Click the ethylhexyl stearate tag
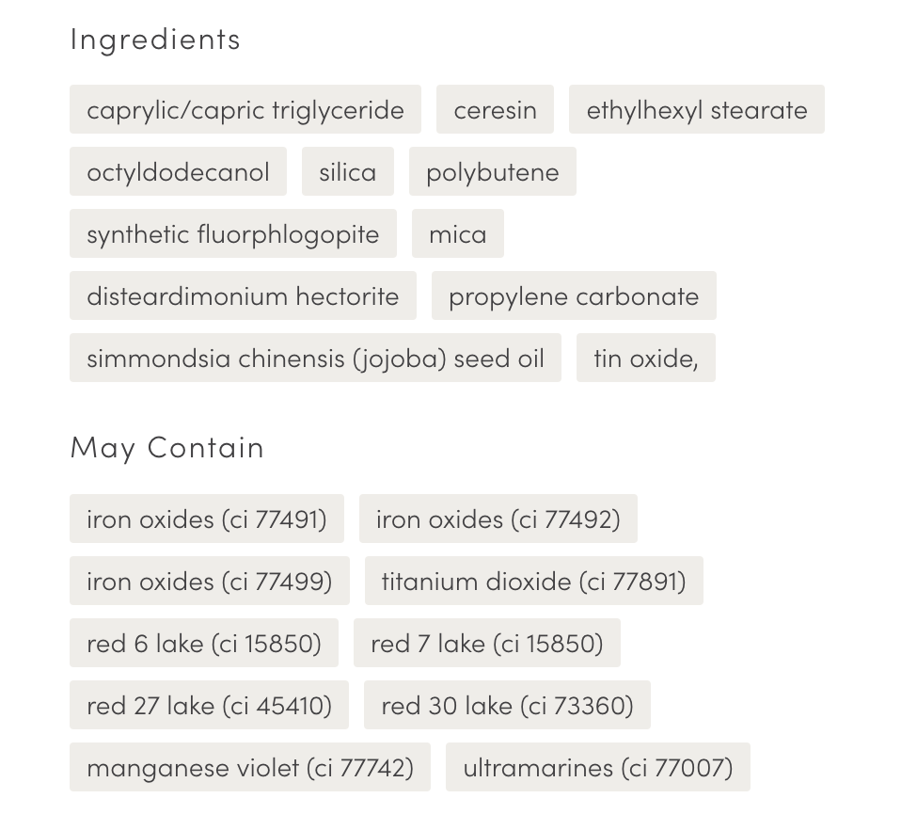The image size is (901, 830). point(696,109)
